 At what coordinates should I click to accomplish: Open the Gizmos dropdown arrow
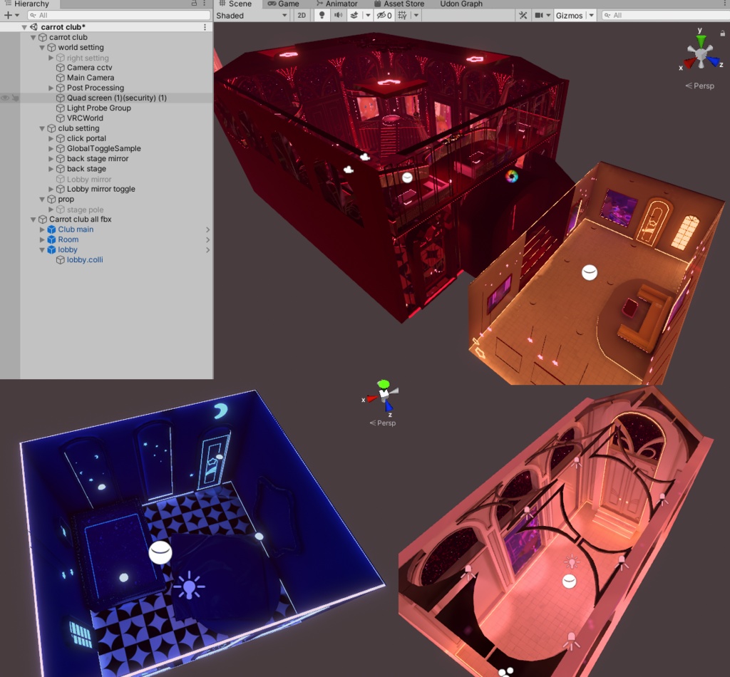tap(591, 16)
